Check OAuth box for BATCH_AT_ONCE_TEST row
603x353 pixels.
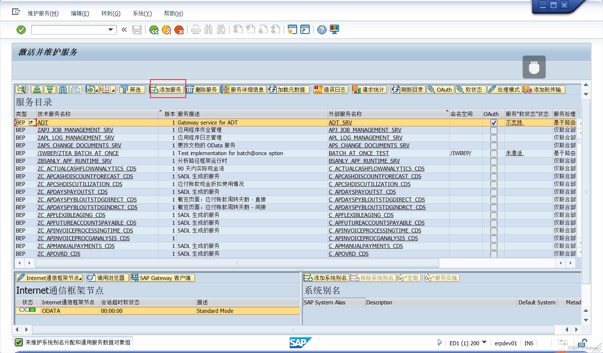(494, 154)
